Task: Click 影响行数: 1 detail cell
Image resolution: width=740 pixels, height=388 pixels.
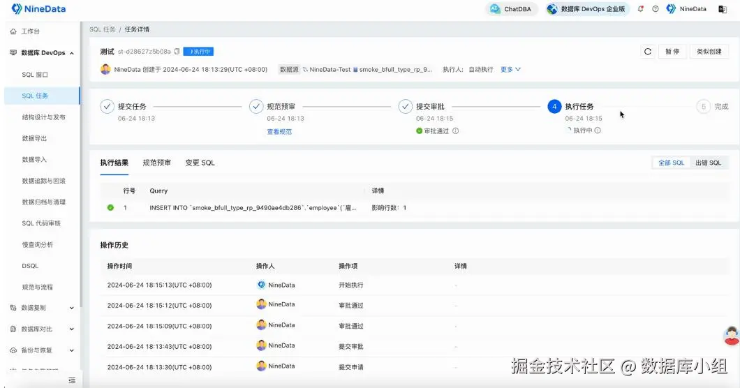Action: pos(389,208)
